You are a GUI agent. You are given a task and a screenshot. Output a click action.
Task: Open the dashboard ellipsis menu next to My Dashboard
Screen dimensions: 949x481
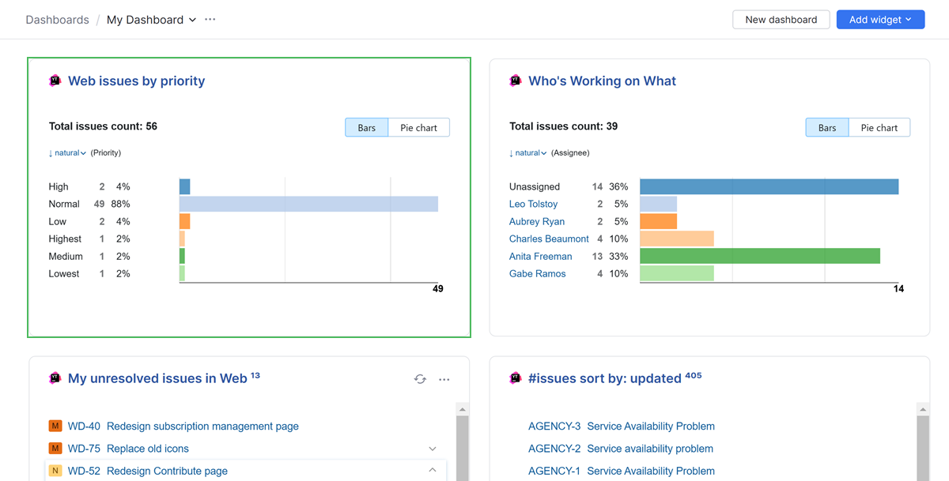click(x=210, y=19)
